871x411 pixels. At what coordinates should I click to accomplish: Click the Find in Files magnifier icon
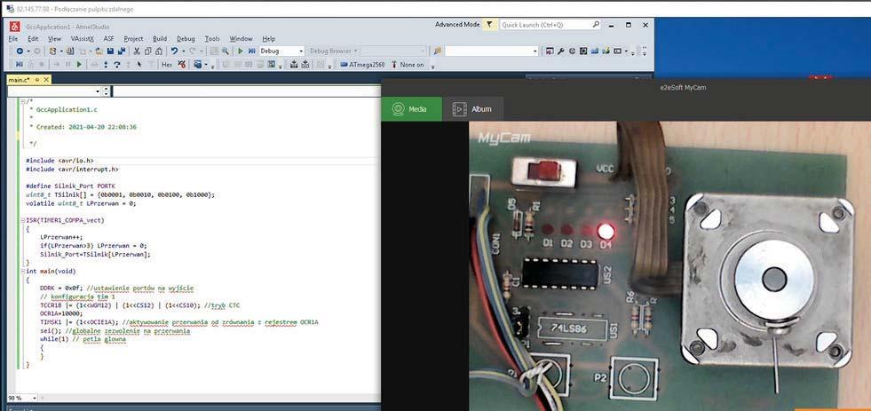click(x=225, y=51)
